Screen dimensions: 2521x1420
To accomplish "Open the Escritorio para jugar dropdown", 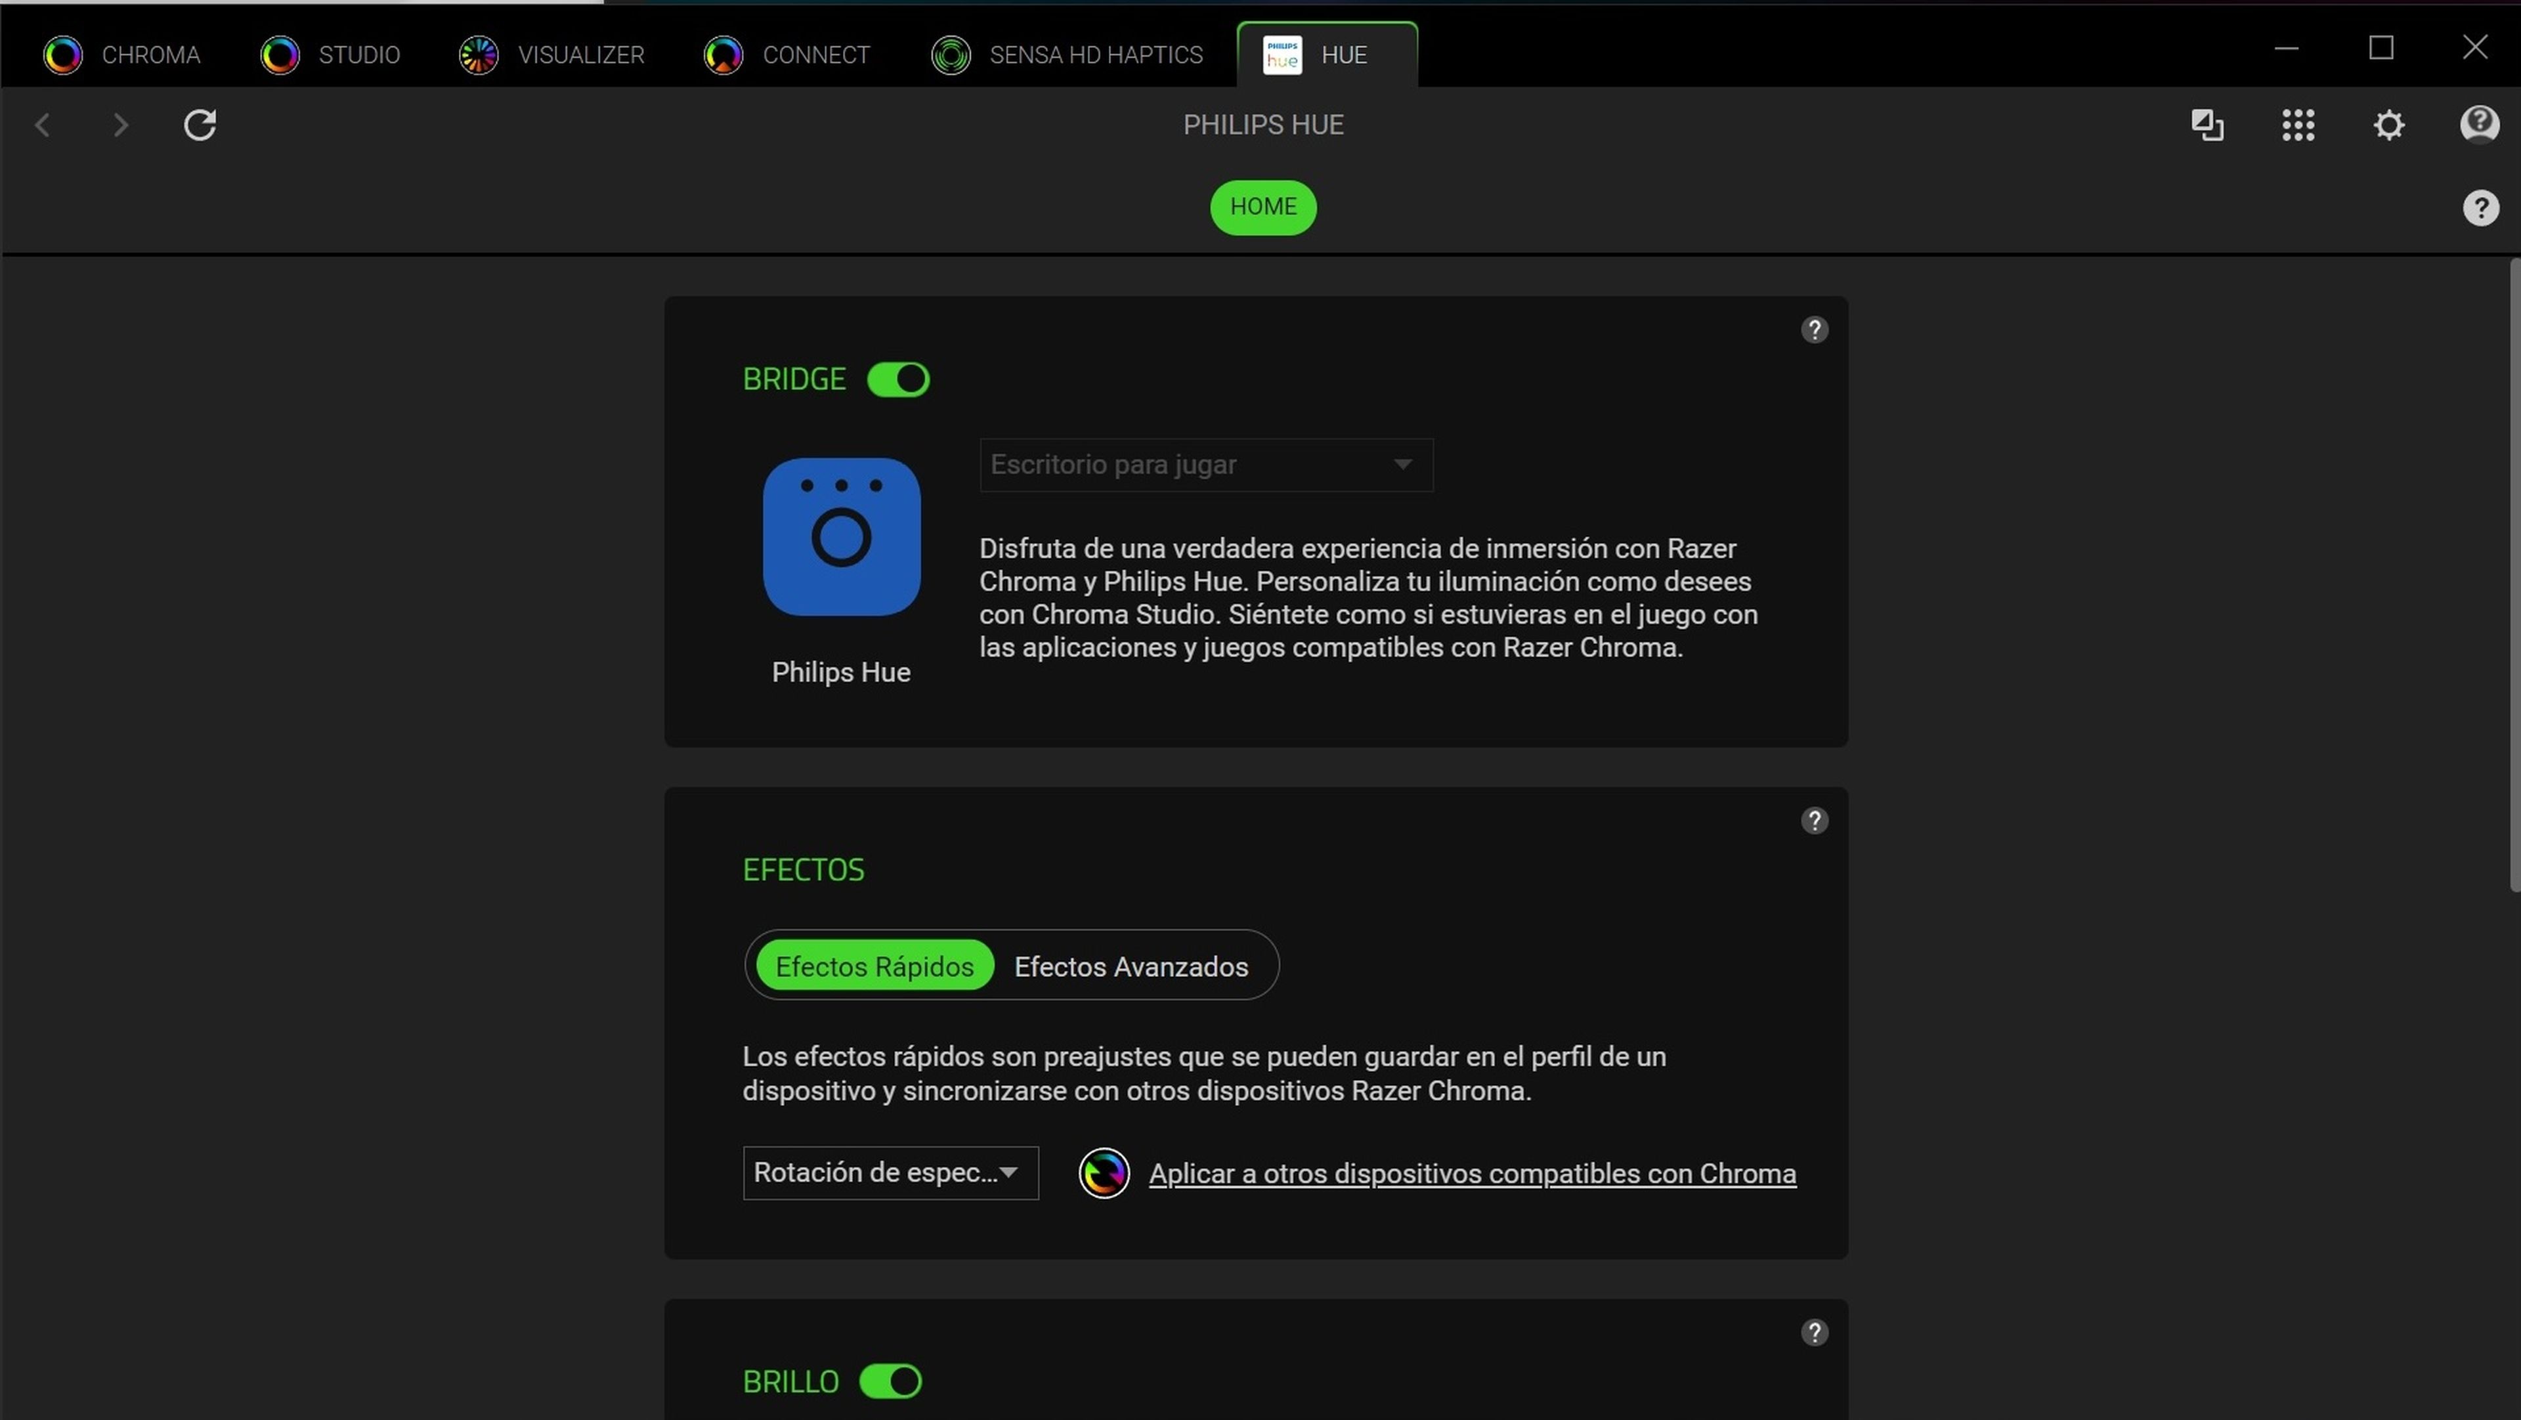I will tap(1204, 465).
